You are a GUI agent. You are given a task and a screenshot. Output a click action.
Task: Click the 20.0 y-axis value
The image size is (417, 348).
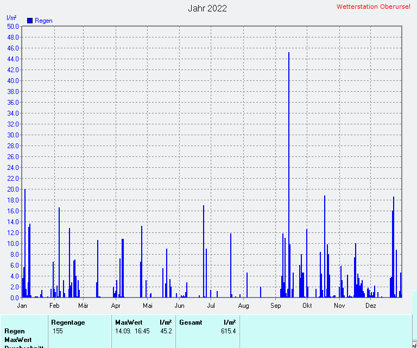[x=13, y=189]
